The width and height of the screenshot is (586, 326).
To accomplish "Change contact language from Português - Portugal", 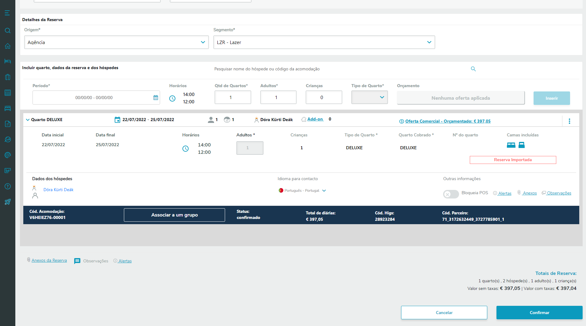I will [324, 191].
